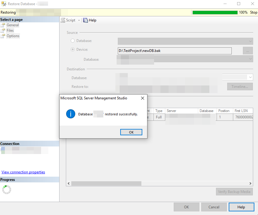Click the progress spinner icon
258x215 pixels.
7,190
